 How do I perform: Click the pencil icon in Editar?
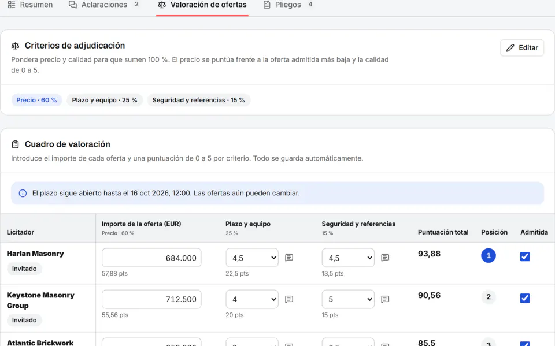point(510,48)
